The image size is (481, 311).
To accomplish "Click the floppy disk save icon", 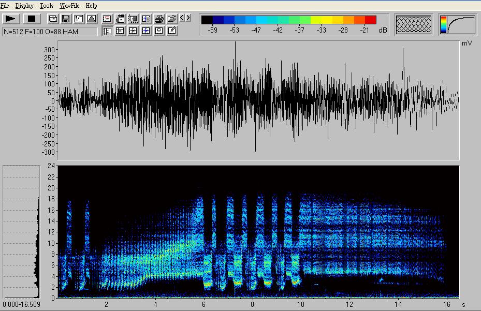I will pyautogui.click(x=66, y=19).
